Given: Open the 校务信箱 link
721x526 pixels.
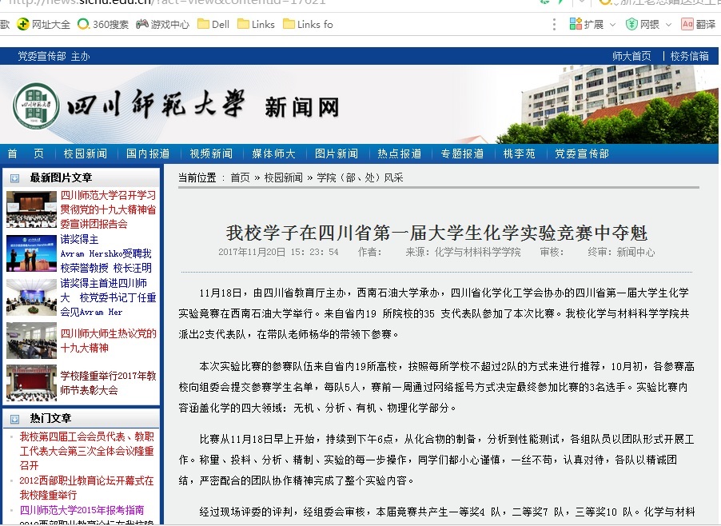Looking at the screenshot, I should [x=689, y=56].
